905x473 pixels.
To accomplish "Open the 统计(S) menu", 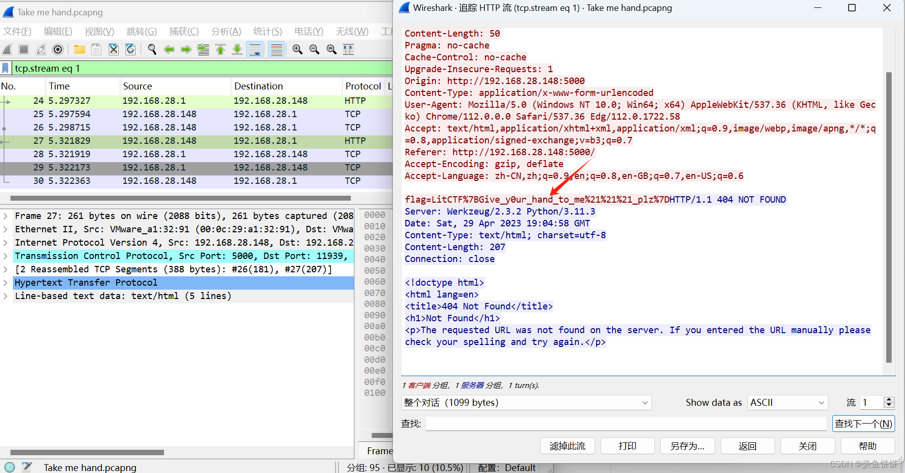I will pos(267,31).
